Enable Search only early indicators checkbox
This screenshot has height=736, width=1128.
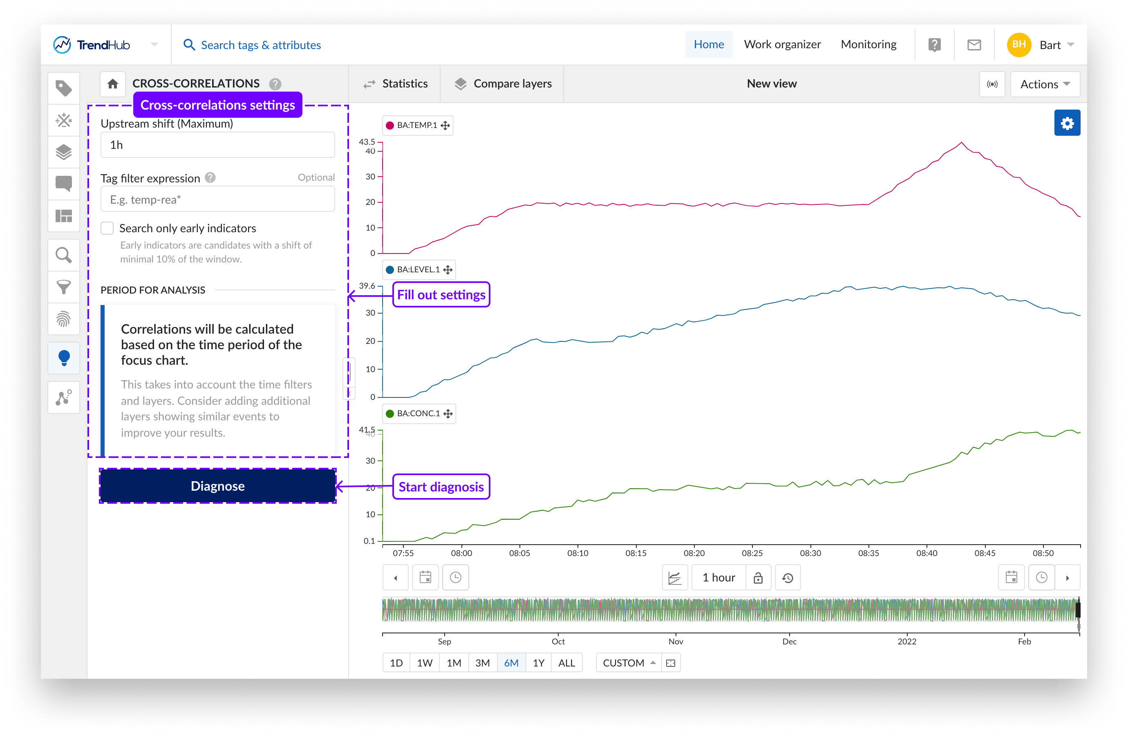coord(107,229)
